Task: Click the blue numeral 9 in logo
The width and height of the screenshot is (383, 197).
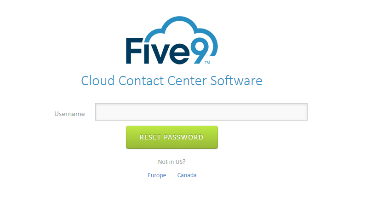Action: (x=202, y=50)
